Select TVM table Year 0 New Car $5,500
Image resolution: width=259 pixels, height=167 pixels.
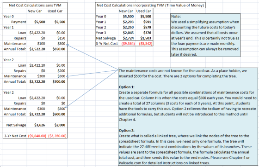click(128, 17)
